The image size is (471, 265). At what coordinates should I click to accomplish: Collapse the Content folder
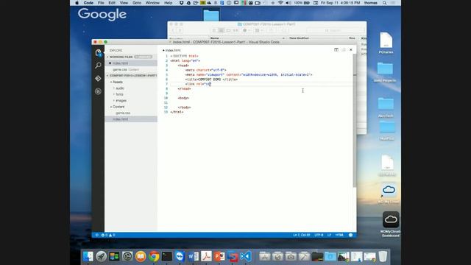(118, 107)
